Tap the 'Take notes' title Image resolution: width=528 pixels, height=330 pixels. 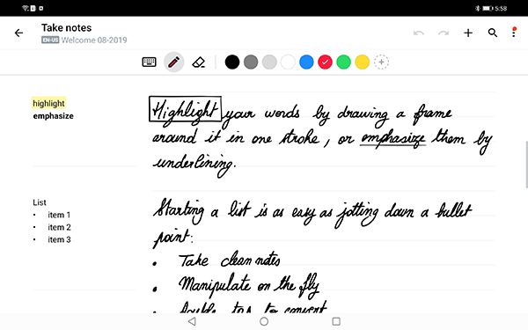66,27
